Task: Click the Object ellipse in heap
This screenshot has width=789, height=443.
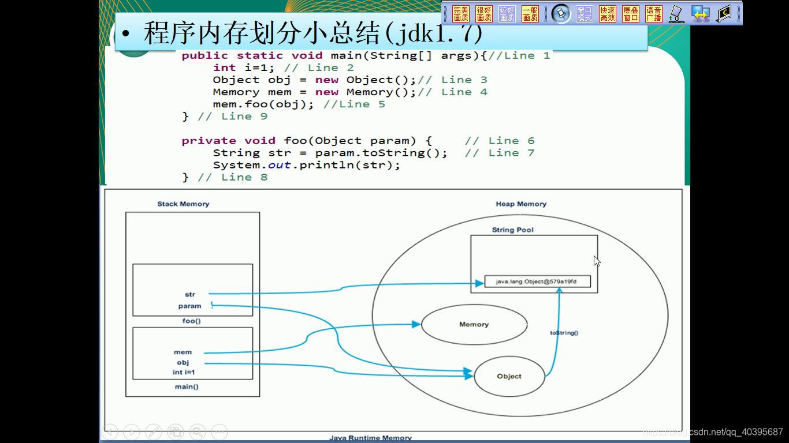Action: [509, 376]
